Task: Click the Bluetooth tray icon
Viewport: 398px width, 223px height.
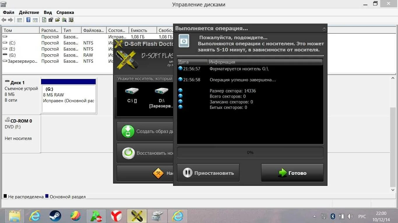Action: [333, 216]
